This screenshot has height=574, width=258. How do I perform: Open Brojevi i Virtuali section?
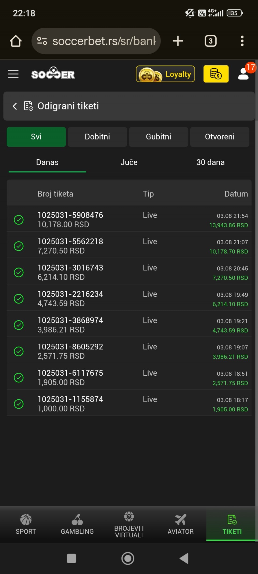129,524
